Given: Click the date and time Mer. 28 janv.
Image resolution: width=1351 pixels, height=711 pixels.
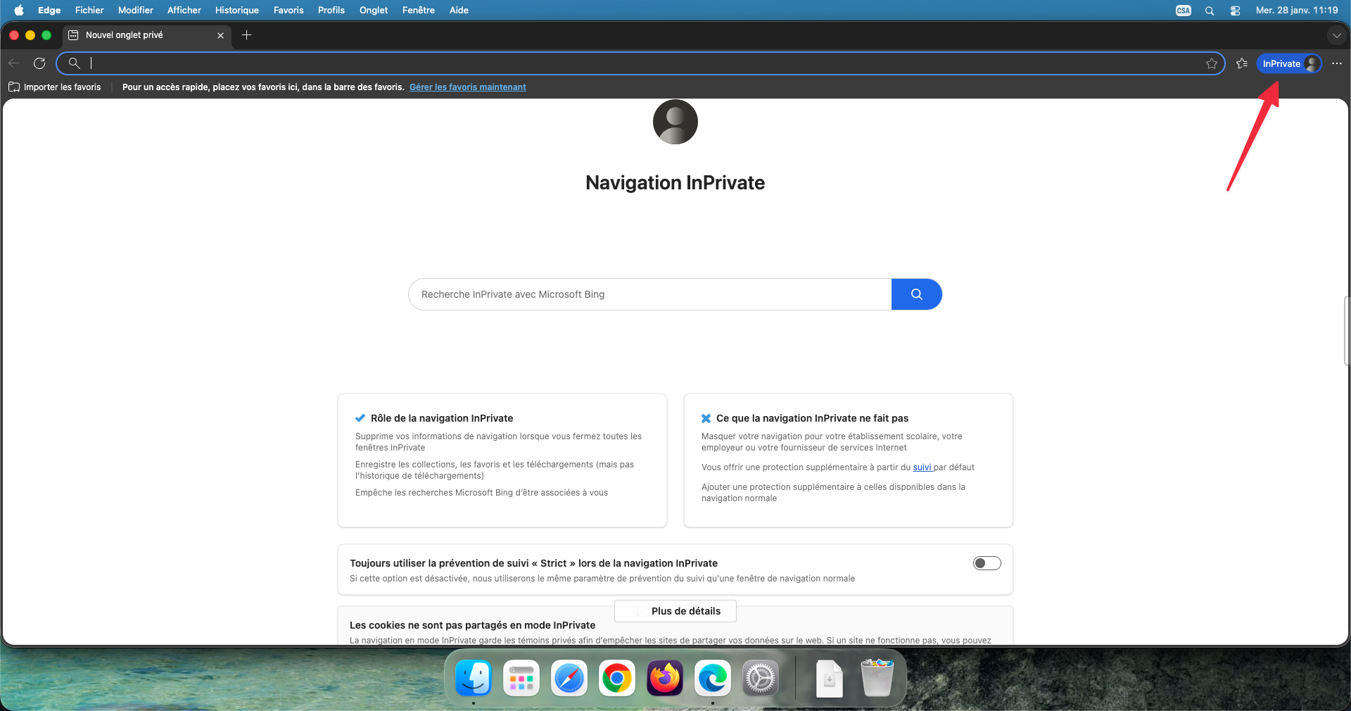Looking at the screenshot, I should (1297, 10).
